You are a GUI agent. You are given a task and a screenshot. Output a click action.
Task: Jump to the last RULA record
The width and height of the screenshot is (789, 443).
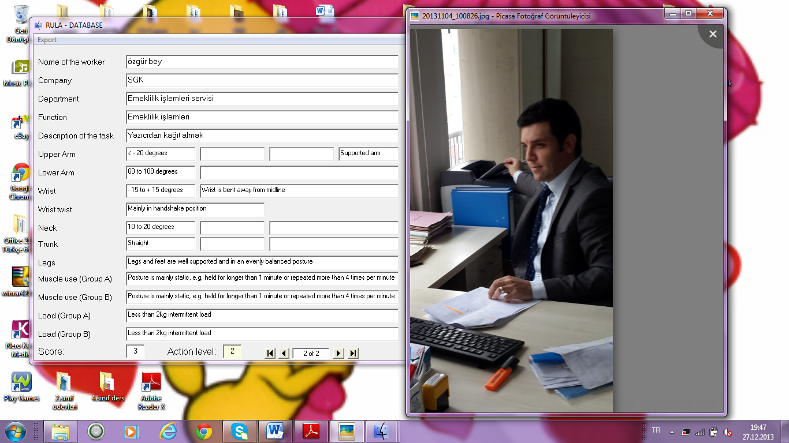[x=353, y=353]
